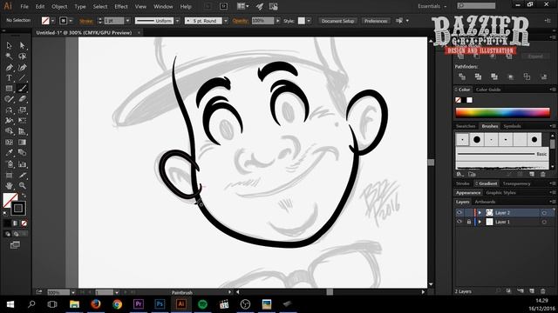Hide Layer 1 with eye icon
This screenshot has width=558, height=313.
pyautogui.click(x=459, y=222)
